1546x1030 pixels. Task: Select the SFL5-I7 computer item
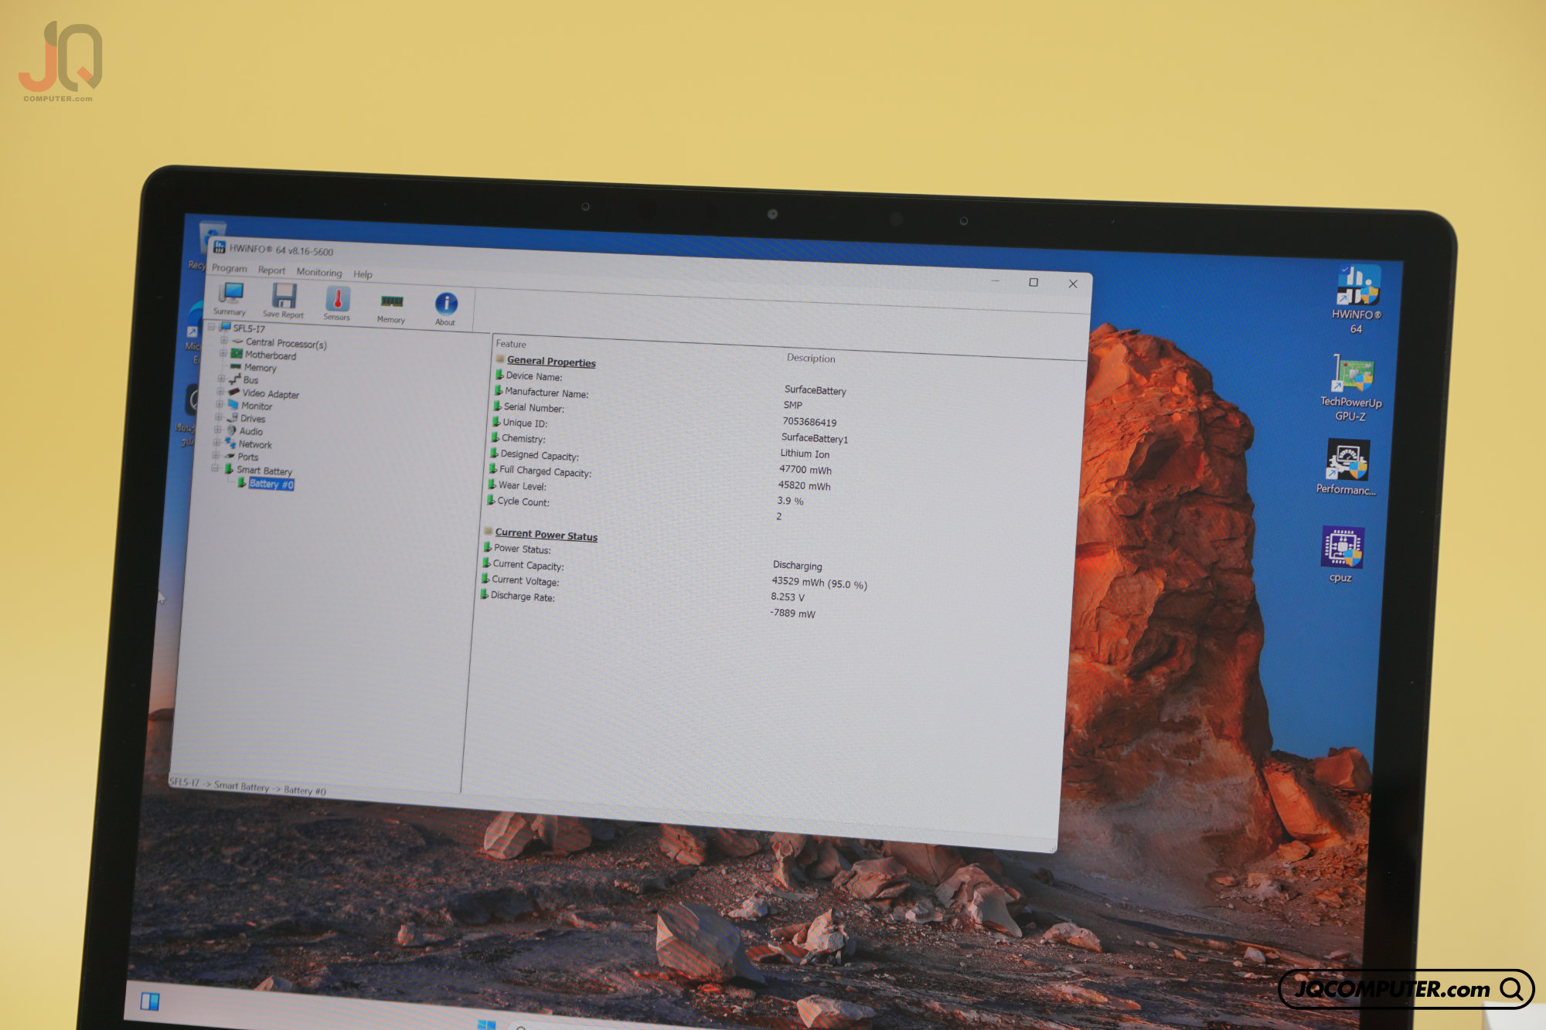(242, 328)
